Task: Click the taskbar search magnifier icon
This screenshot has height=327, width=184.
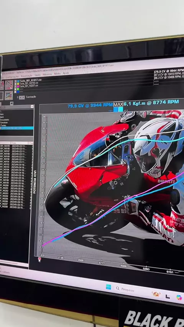Action: point(118,288)
